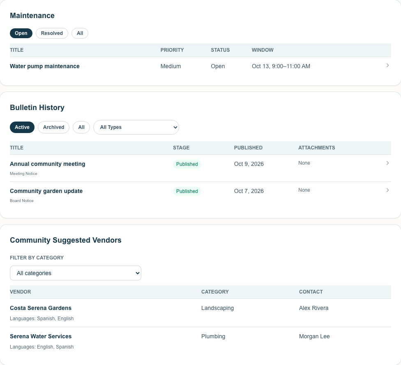Click Published badge for Community garden update
Viewport: 401px width, 365px height.
(x=187, y=191)
